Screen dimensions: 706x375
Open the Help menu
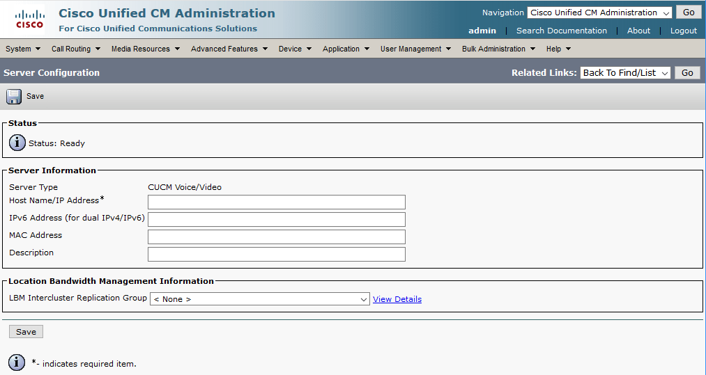click(558, 49)
